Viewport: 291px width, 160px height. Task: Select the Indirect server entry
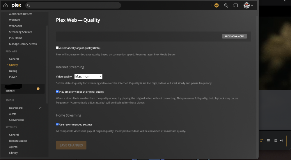click(23, 89)
